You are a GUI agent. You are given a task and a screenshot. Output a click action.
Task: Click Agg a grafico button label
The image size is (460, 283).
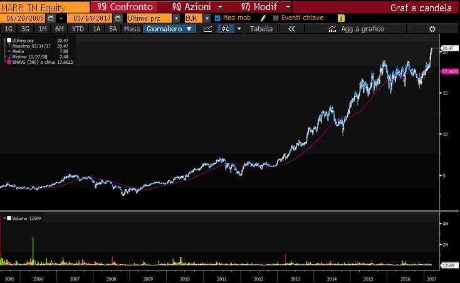coord(363,29)
